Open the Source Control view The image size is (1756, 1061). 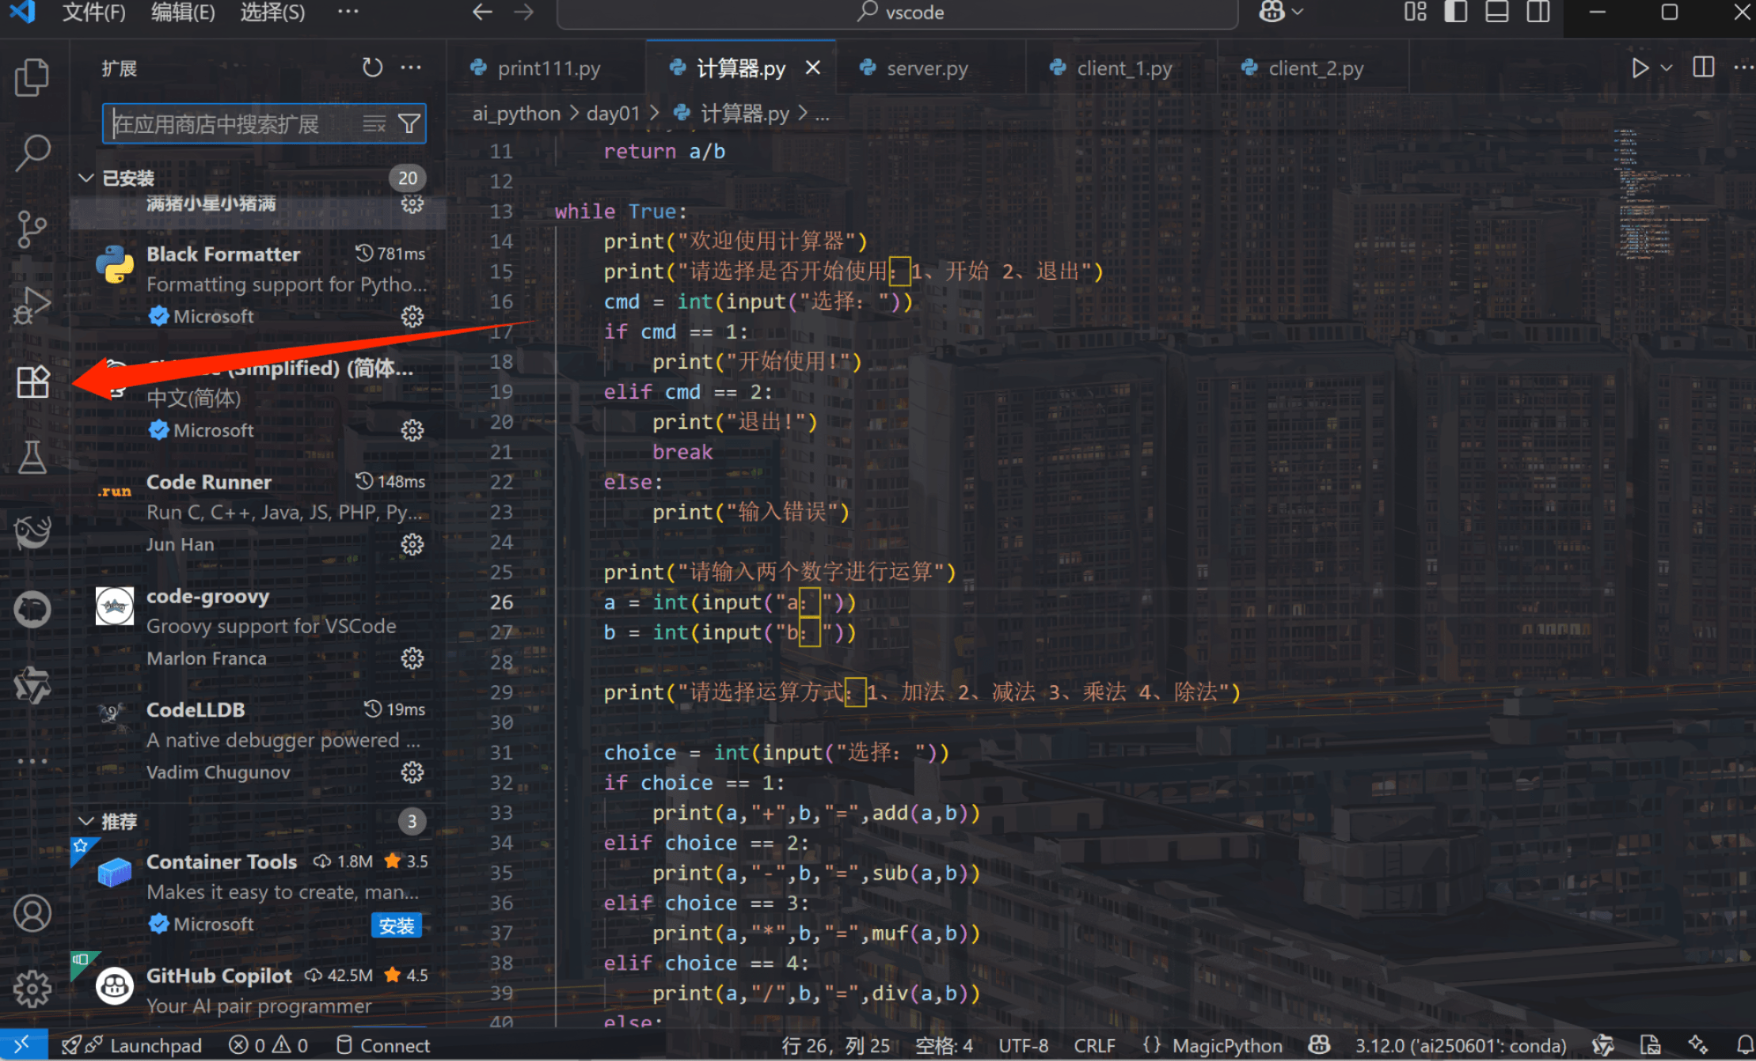(x=32, y=229)
